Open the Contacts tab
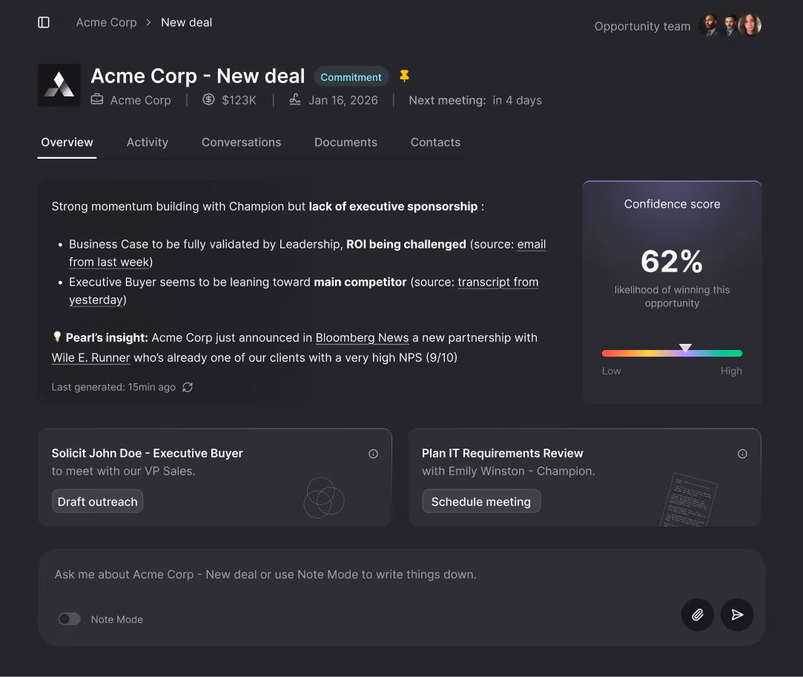Screen dimensions: 803x677 coord(435,142)
